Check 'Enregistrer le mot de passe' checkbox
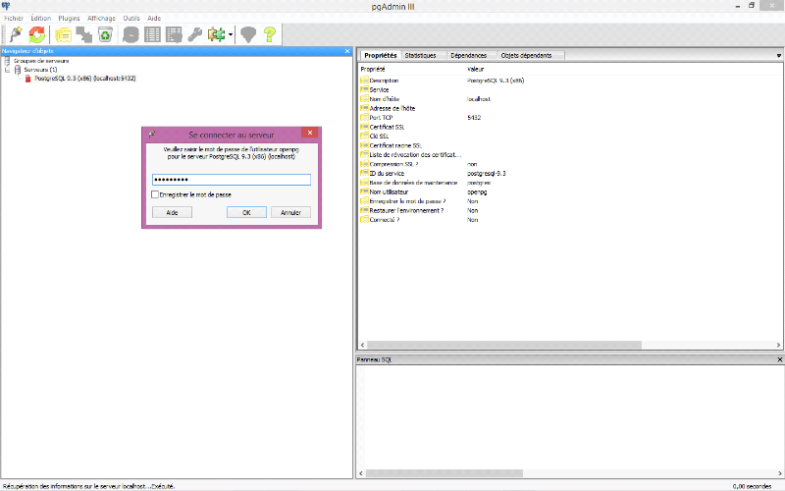 (155, 194)
